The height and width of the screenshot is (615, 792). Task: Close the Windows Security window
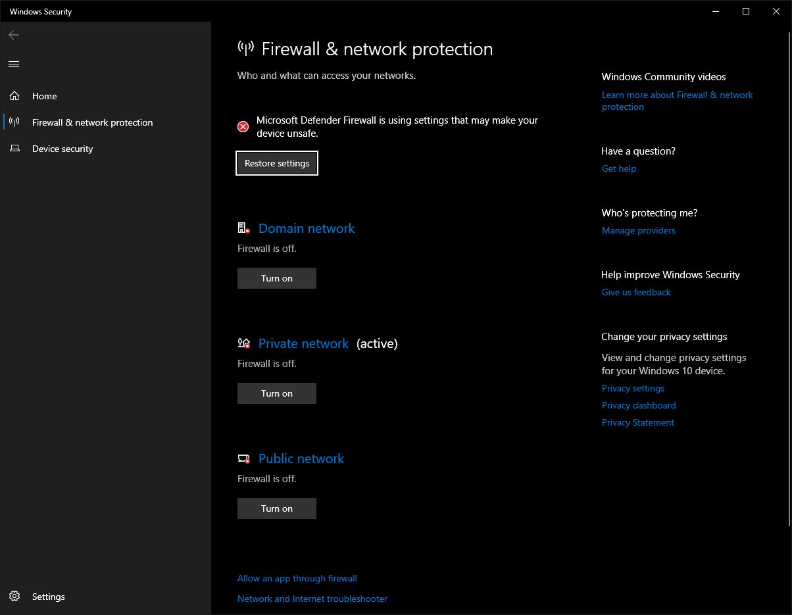click(x=776, y=11)
